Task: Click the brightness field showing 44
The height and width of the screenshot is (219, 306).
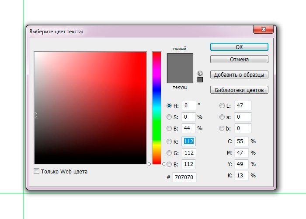Action: [x=188, y=128]
